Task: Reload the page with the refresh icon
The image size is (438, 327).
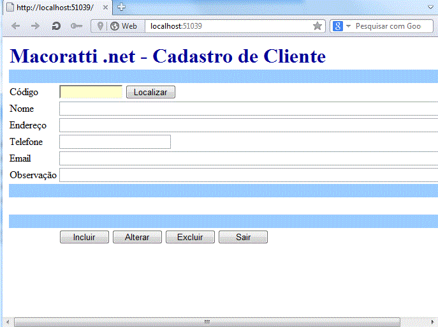Action: [x=56, y=26]
